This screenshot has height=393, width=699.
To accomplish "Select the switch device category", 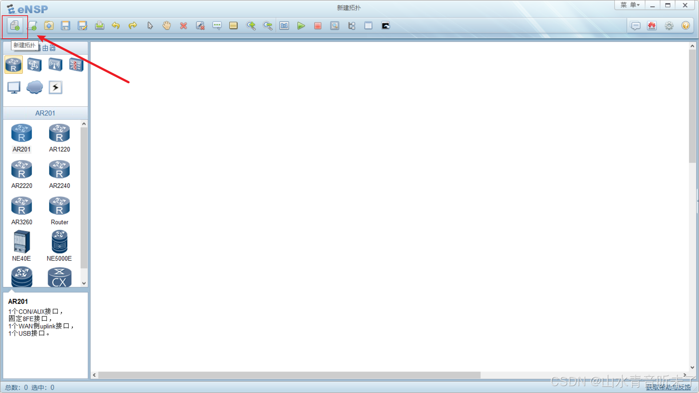I will [35, 65].
